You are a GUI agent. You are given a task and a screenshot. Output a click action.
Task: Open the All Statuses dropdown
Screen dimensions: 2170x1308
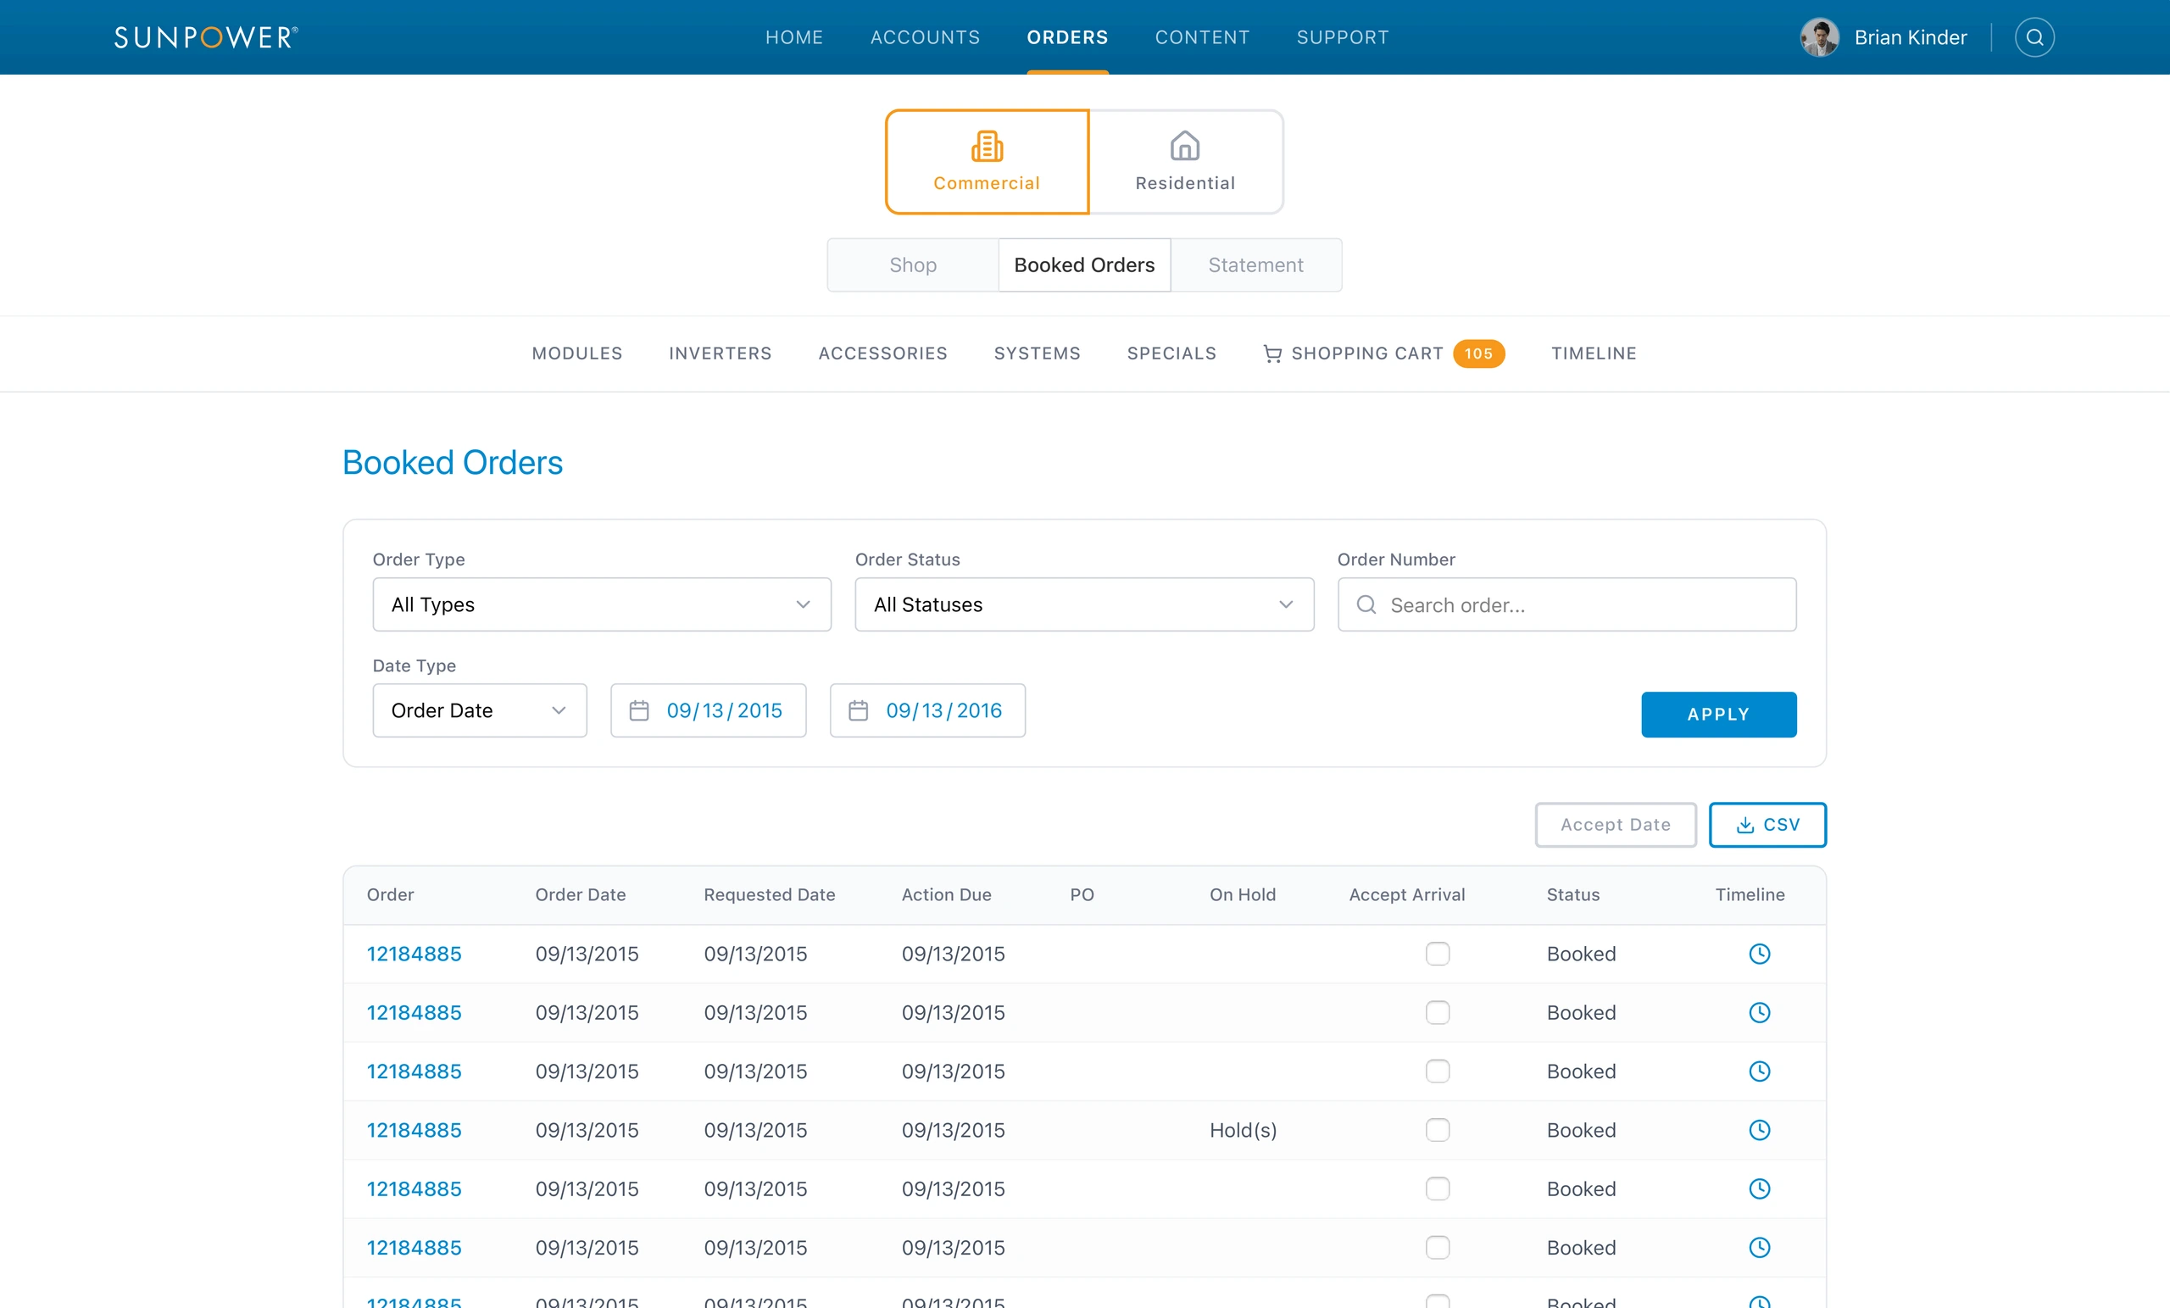(1084, 604)
